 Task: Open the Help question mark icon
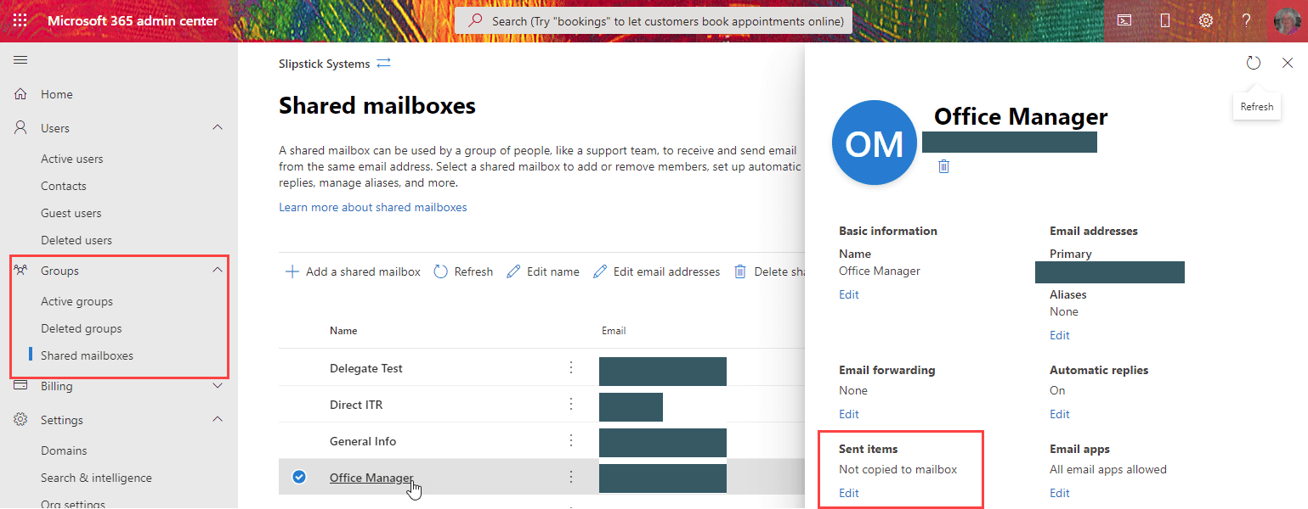pos(1247,20)
